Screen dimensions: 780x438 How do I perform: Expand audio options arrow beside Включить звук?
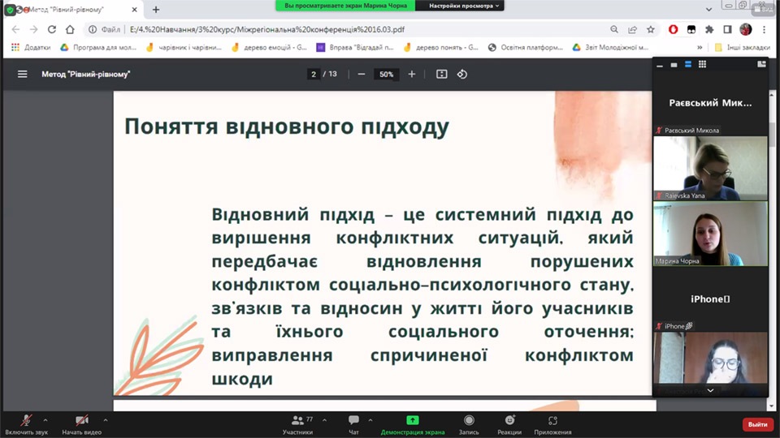[x=45, y=420]
